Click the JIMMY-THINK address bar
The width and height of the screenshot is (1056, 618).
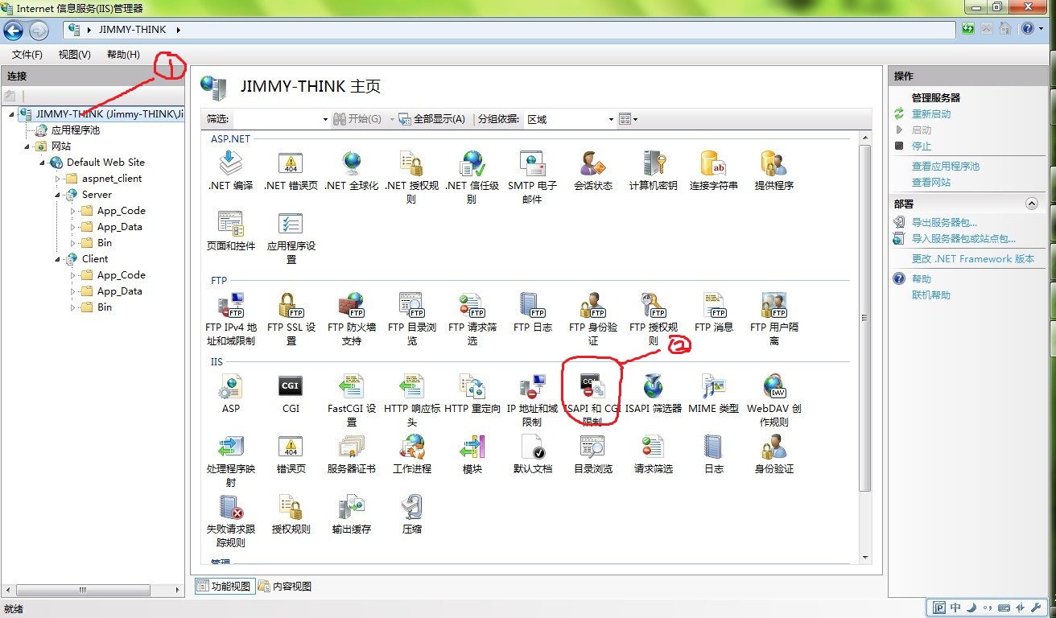pyautogui.click(x=511, y=30)
